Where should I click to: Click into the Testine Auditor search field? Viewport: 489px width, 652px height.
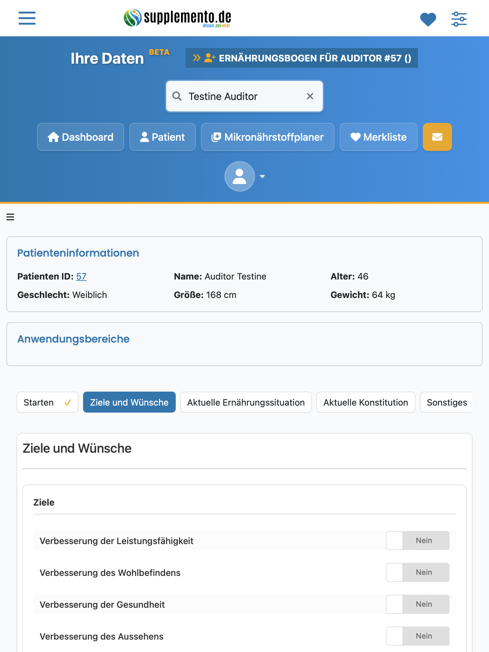point(244,96)
